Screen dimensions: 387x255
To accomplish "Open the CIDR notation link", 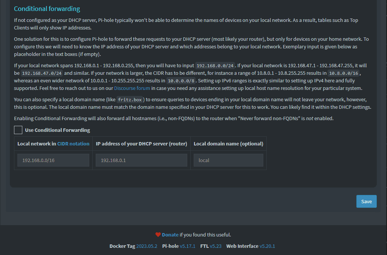I will coord(73,144).
